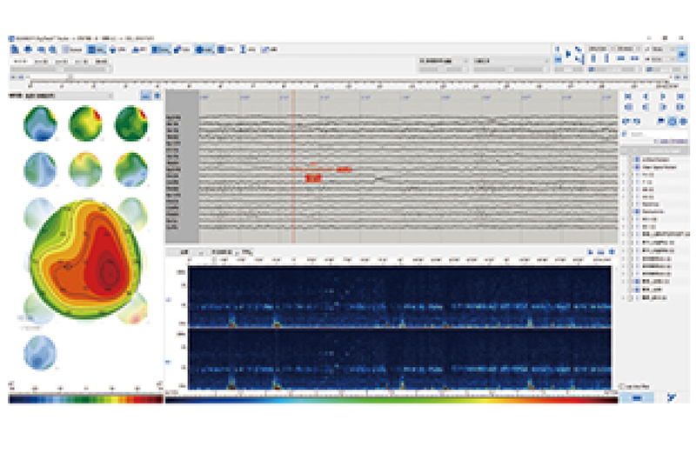Click the rainbow color scale bar below the spectrogram
The image size is (696, 460).
pos(390,399)
